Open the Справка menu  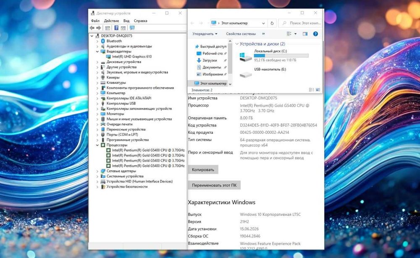[x=140, y=21]
